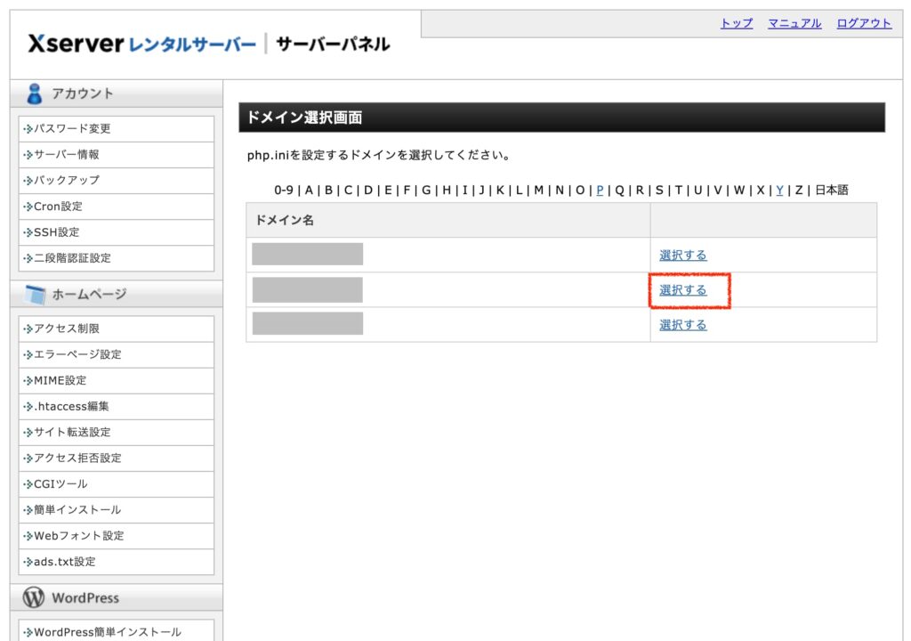Open .htaccess編集 menu item
This screenshot has height=641, width=911.
pyautogui.click(x=117, y=406)
